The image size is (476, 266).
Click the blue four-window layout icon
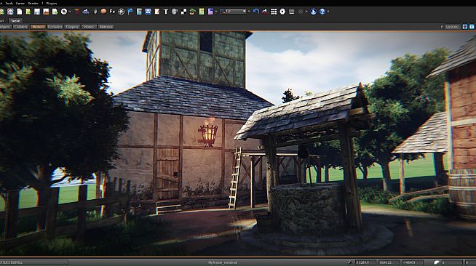tap(148, 12)
